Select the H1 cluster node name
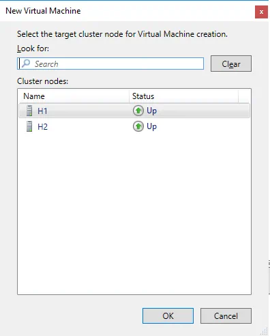The width and height of the screenshot is (270, 336). pos(42,111)
